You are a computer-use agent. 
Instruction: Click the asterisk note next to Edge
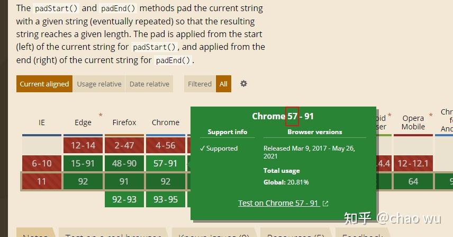tap(101, 115)
